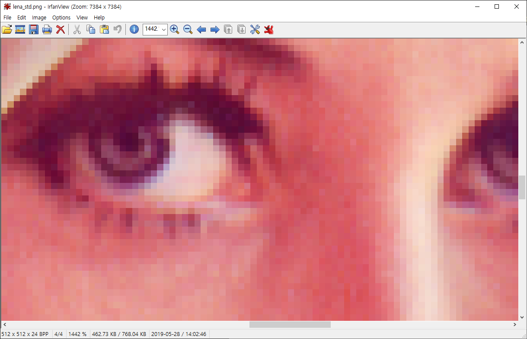This screenshot has height=339, width=527.
Task: Click the vertical scrollbar up arrow
Action: [522, 42]
